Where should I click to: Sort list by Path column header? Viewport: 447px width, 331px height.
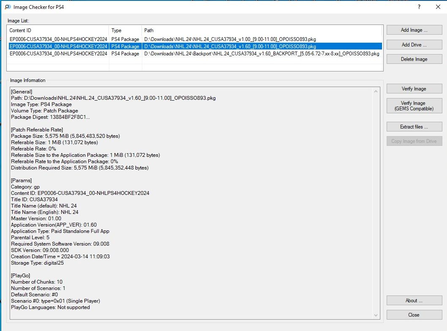(x=262, y=30)
